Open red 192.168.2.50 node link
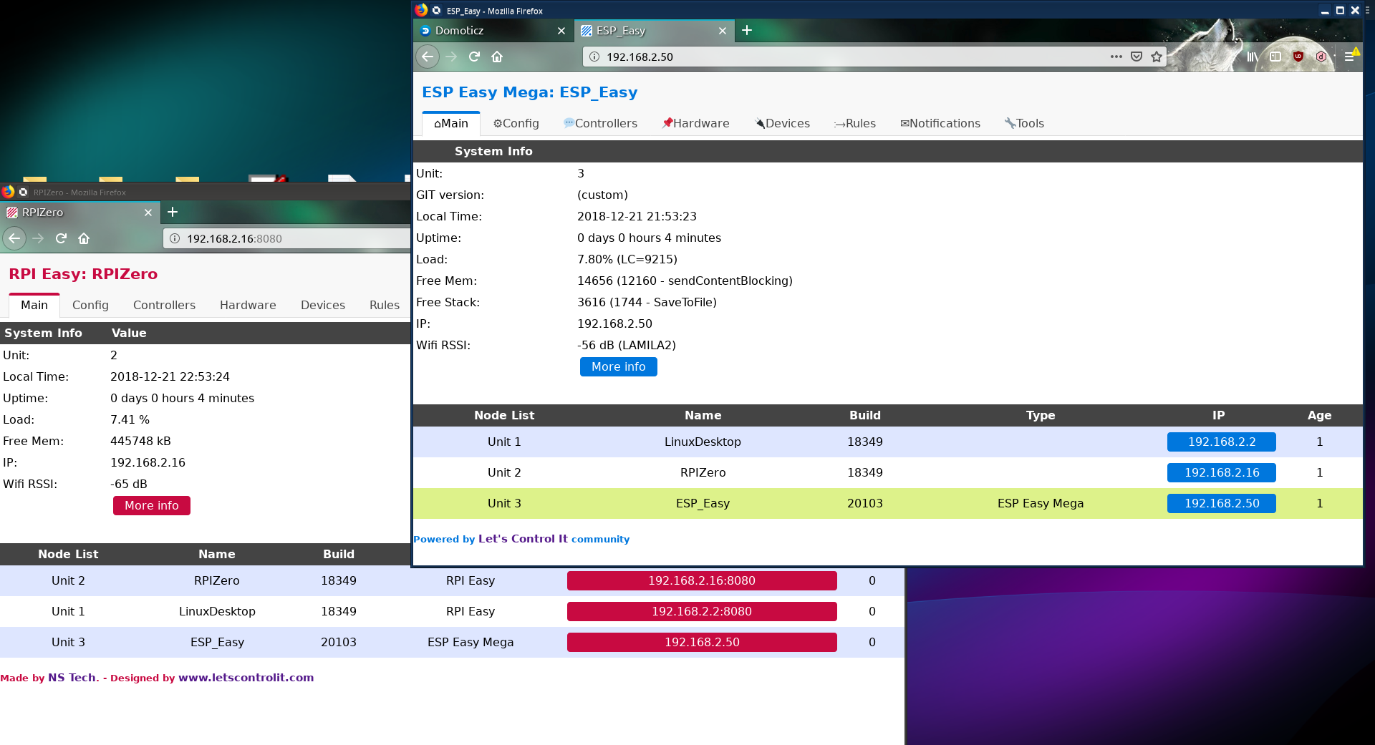Screen dimensions: 1375x745 click(702, 642)
